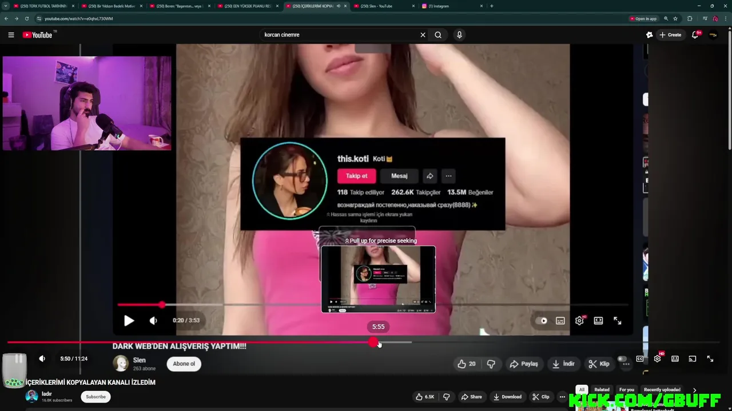Viewport: 732px width, 411px height.
Task: Start voice search with the microphone icon
Action: (459, 35)
